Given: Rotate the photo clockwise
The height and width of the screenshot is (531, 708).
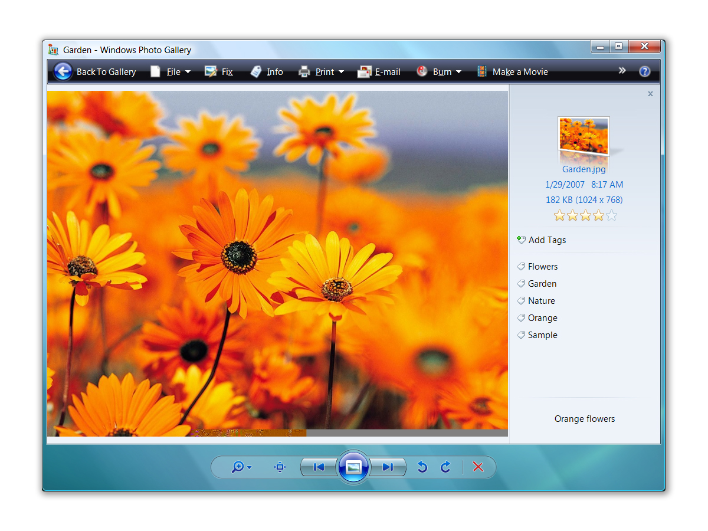Looking at the screenshot, I should [x=445, y=467].
